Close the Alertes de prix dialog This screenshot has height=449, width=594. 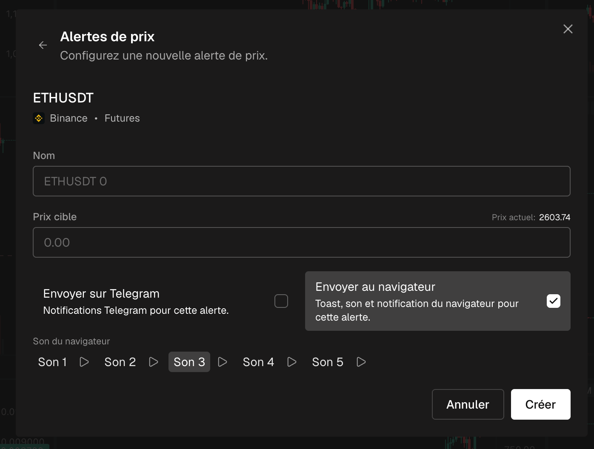pos(568,29)
